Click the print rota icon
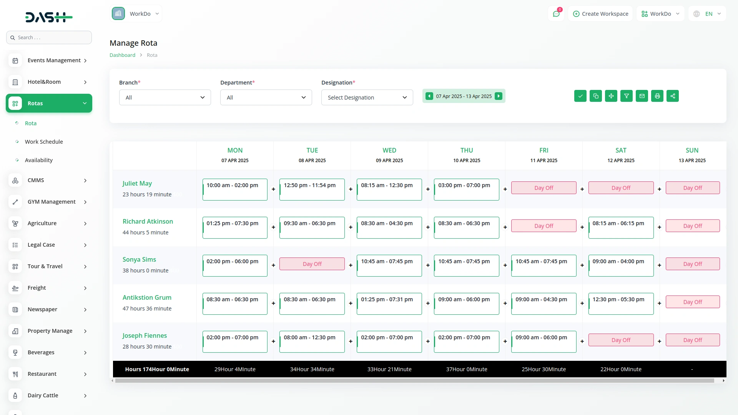738x415 pixels. [x=657, y=96]
